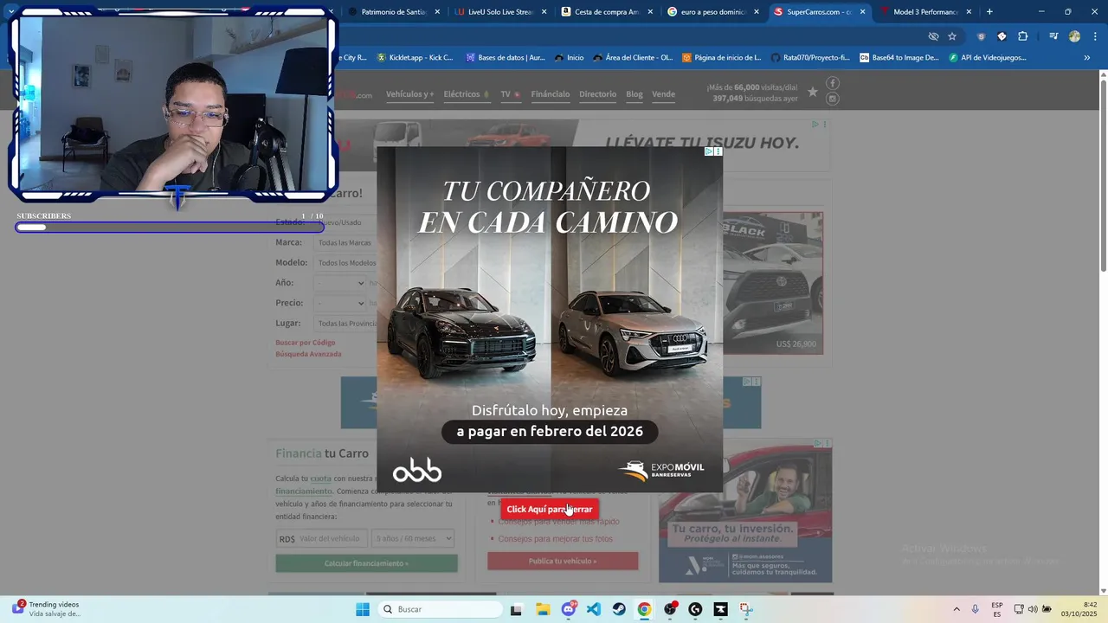
Task: Click the AdChoices info icon on popup ad
Action: tap(709, 151)
